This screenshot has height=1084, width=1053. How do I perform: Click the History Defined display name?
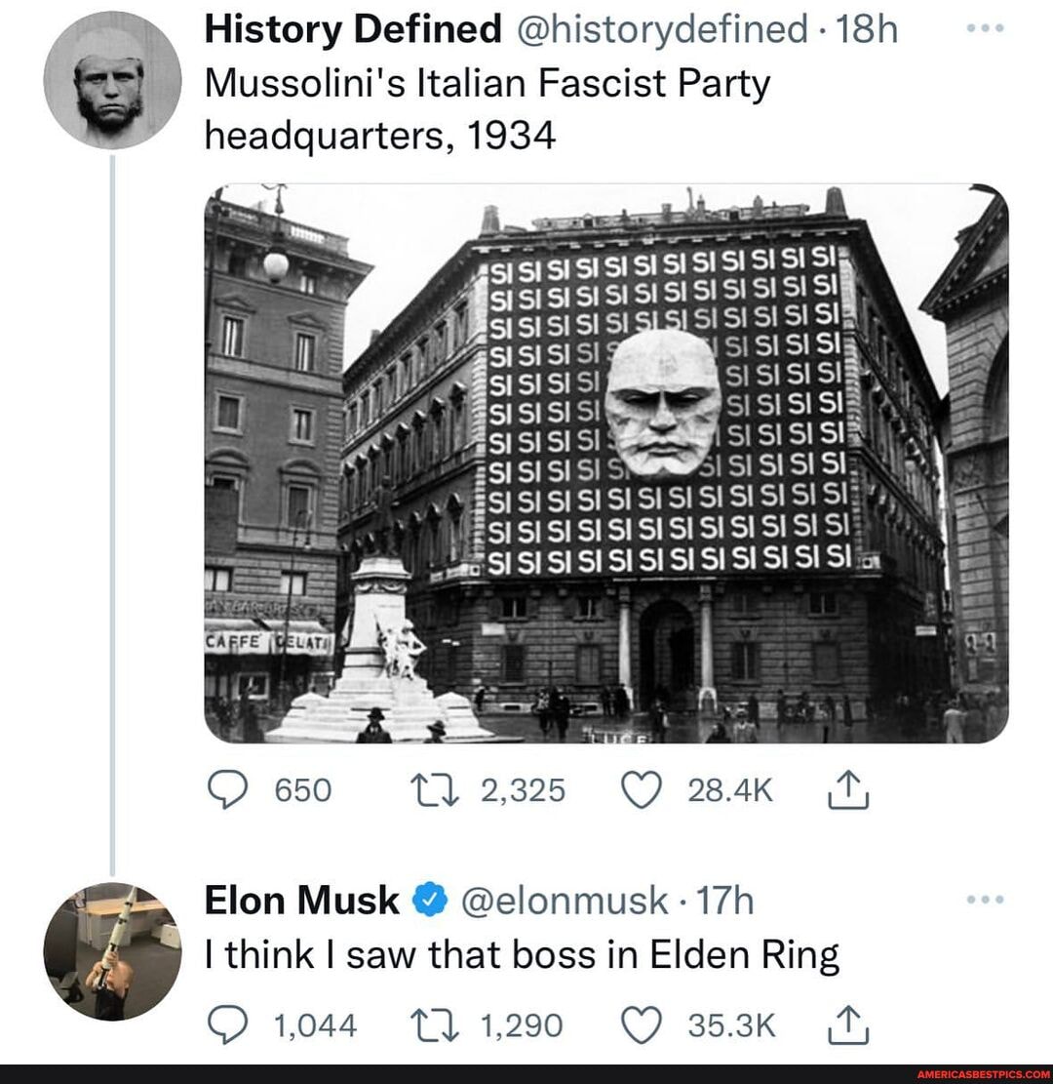click(353, 31)
